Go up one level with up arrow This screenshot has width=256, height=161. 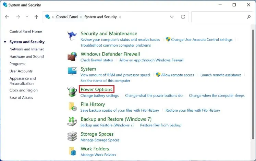36,17
